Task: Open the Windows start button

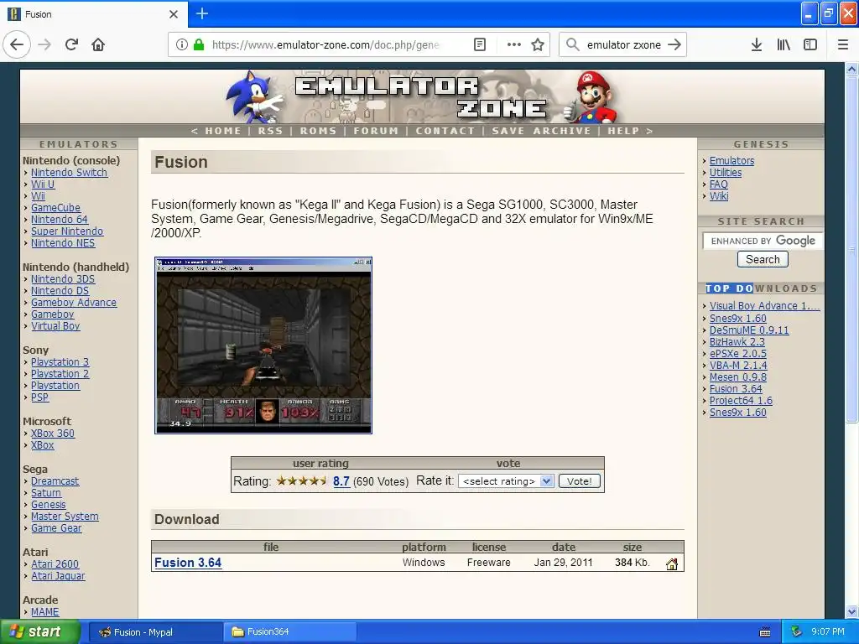Action: coord(40,632)
